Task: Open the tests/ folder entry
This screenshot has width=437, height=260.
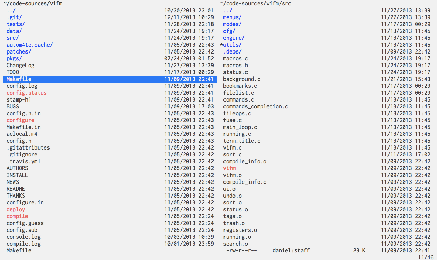Action: point(16,24)
